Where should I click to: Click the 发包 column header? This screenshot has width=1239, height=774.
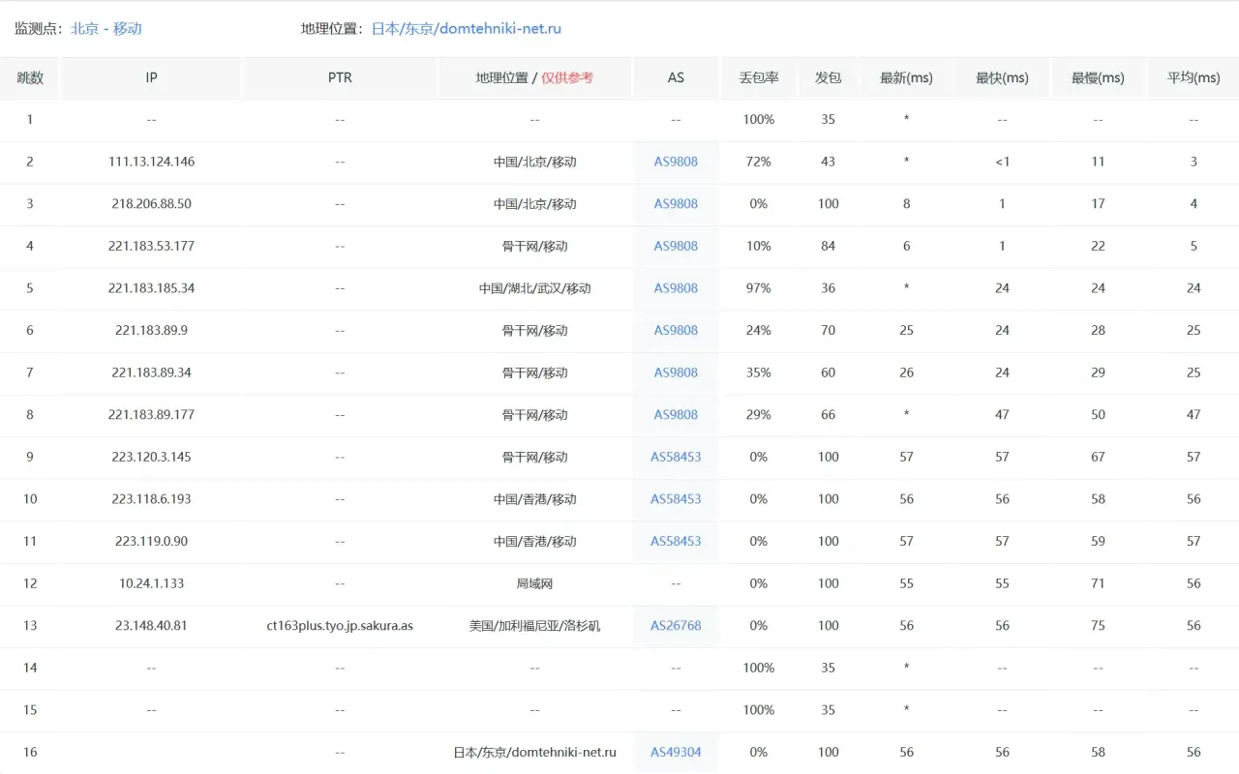(x=828, y=77)
